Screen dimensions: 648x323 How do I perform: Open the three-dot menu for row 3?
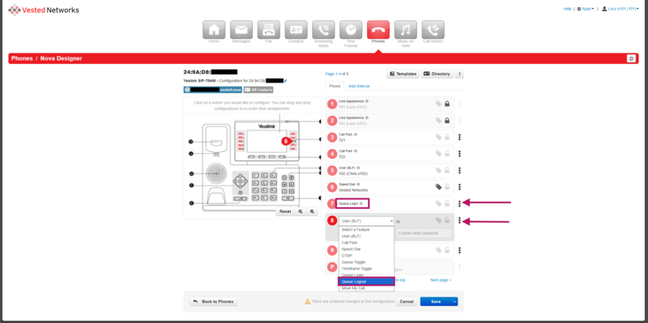tap(459, 137)
